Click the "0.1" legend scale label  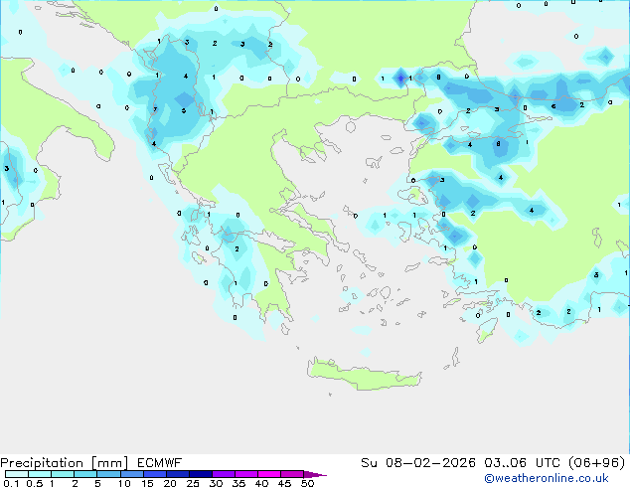[11, 483]
